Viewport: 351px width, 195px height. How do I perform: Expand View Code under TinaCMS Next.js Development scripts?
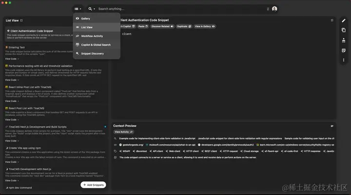pyautogui.click(x=12, y=141)
